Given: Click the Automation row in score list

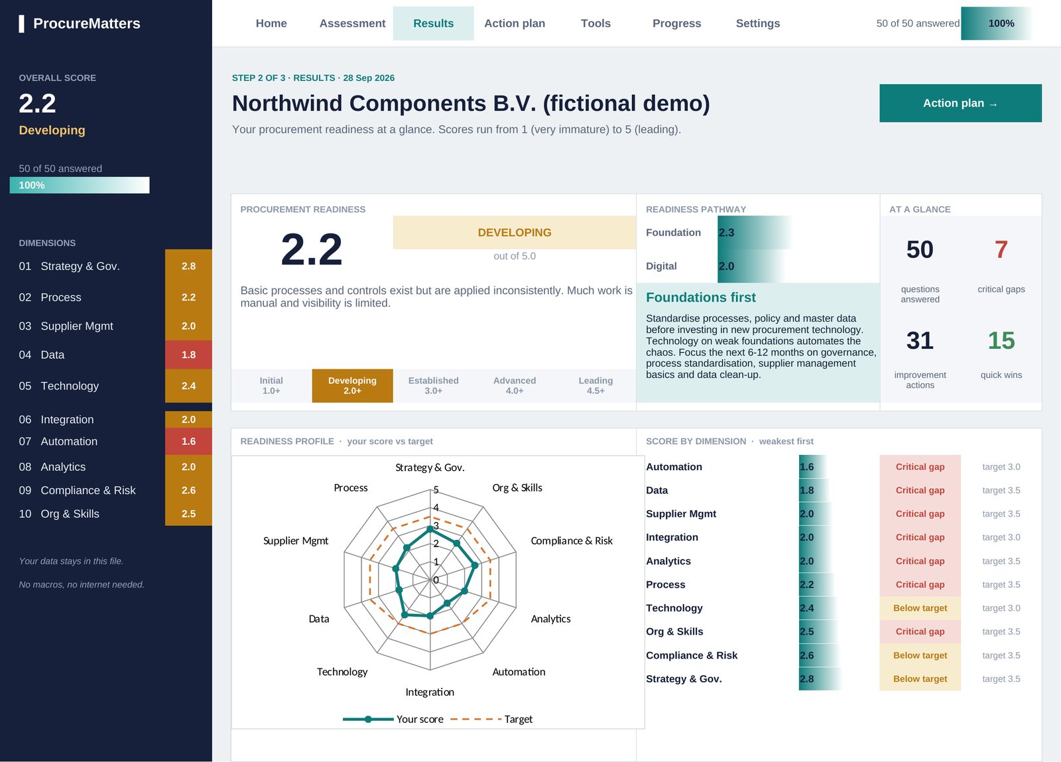Looking at the screenshot, I should coord(839,467).
